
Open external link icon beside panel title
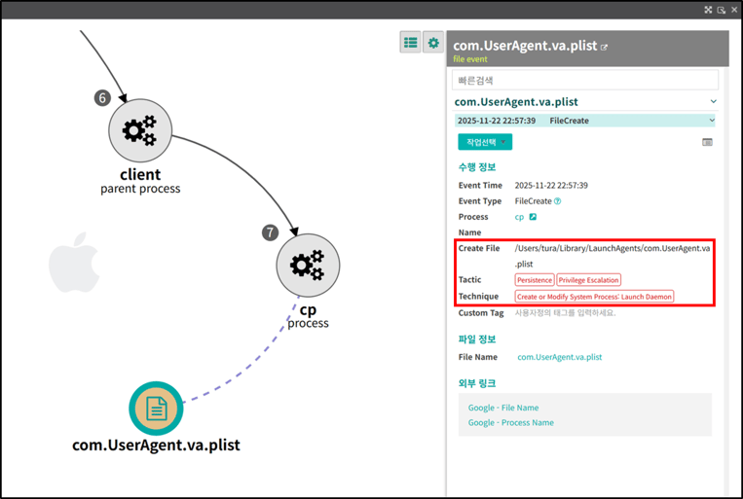pos(605,47)
